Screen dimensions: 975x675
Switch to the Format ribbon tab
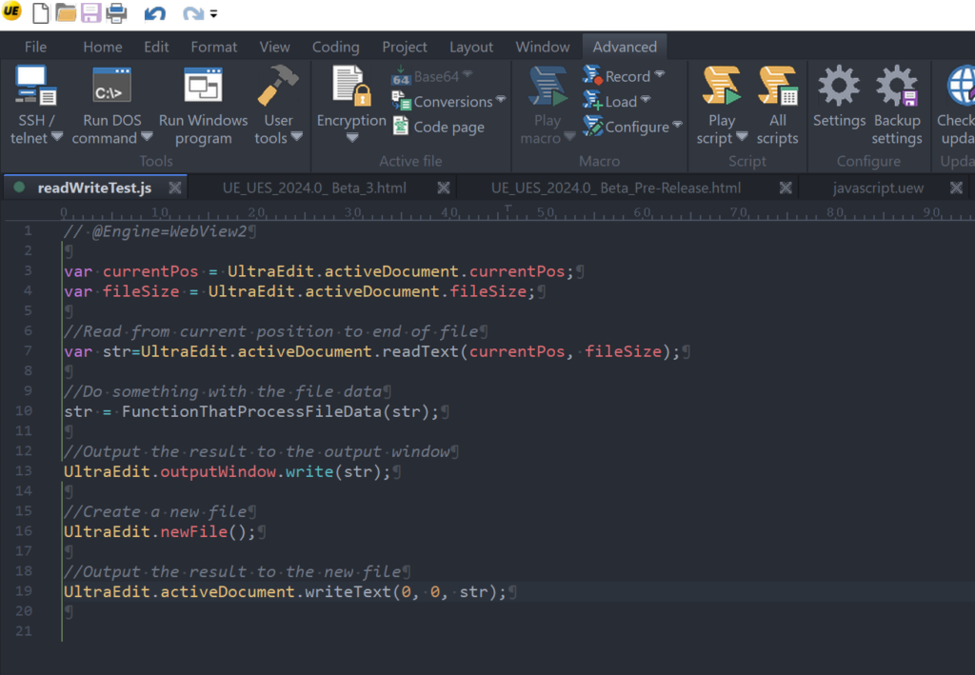214,47
